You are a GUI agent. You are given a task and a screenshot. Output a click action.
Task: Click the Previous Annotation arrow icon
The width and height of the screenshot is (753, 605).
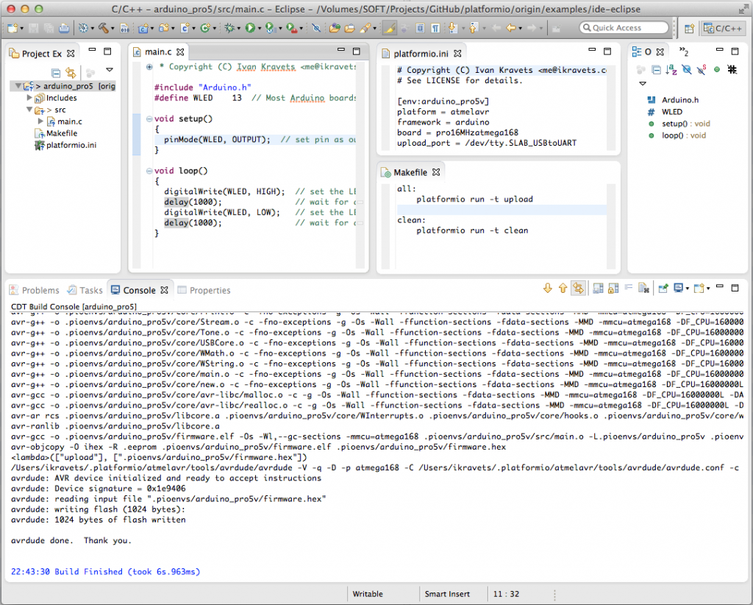(x=474, y=28)
